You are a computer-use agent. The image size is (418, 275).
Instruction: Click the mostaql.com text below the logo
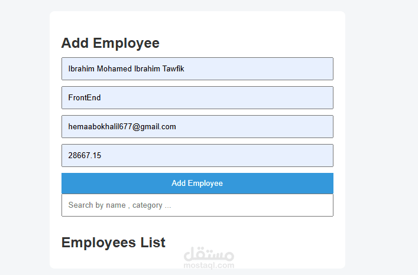[209, 266]
